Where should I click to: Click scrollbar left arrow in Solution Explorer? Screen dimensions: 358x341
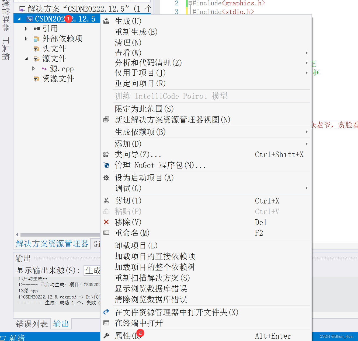pos(17,235)
